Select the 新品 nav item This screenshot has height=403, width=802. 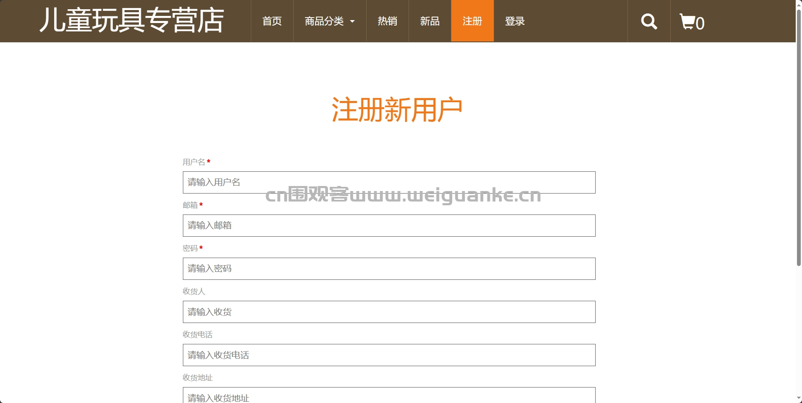430,21
